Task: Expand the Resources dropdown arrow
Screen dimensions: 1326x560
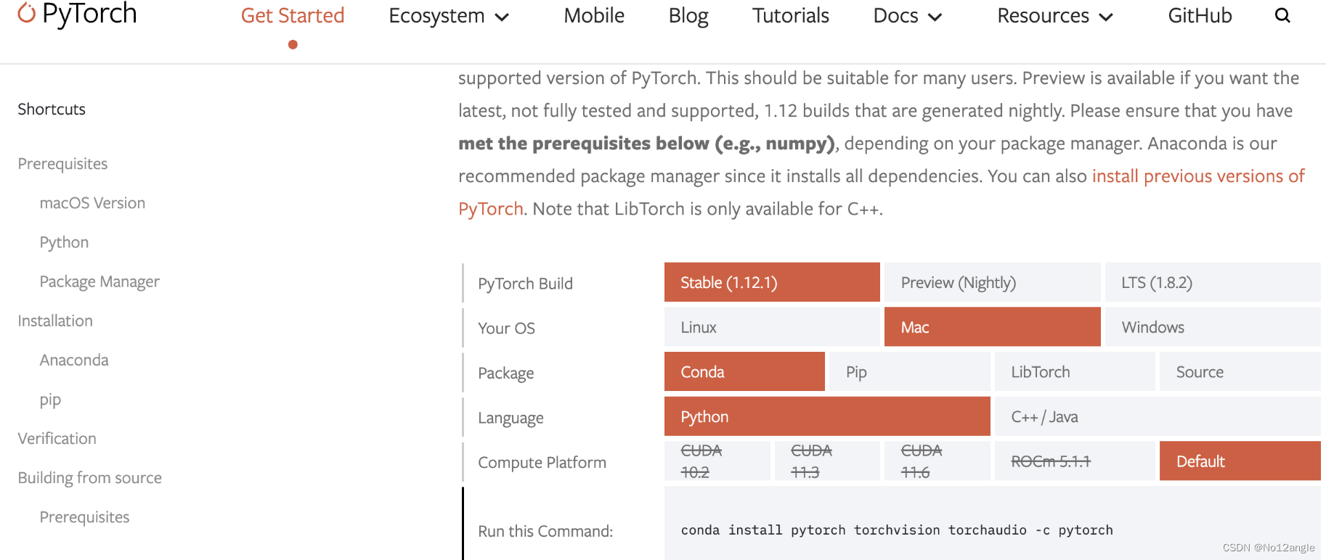Action: [1106, 17]
